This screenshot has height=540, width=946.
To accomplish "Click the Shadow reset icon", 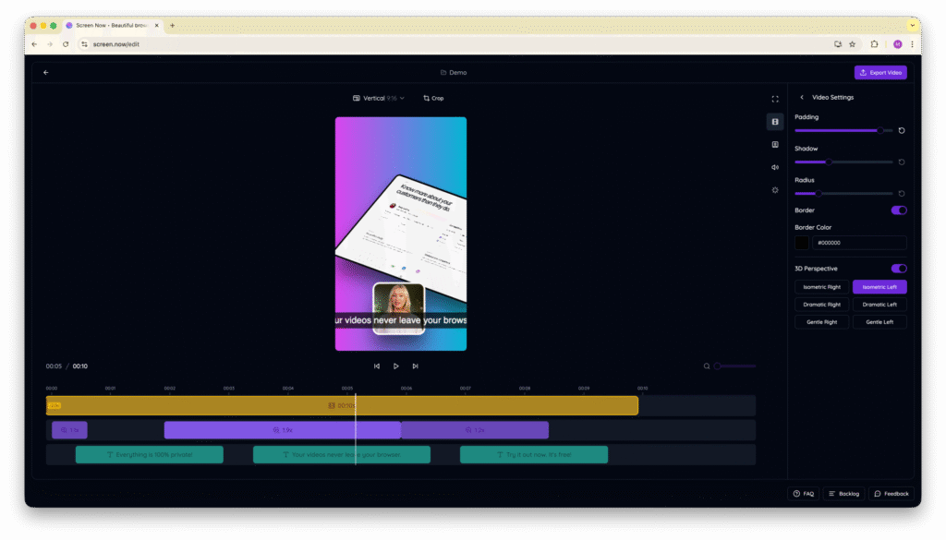I will click(902, 162).
